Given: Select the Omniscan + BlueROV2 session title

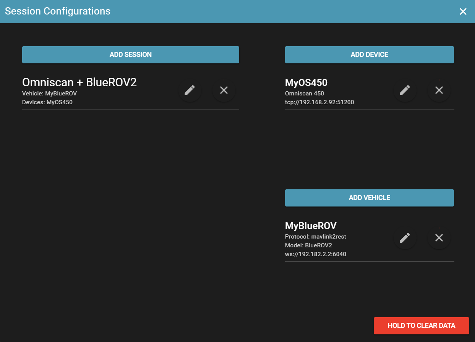Looking at the screenshot, I should coord(79,82).
